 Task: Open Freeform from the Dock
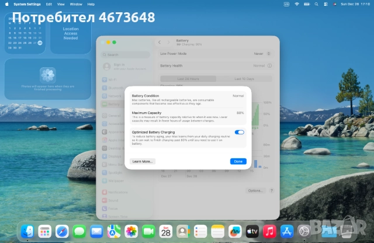pos(235,231)
